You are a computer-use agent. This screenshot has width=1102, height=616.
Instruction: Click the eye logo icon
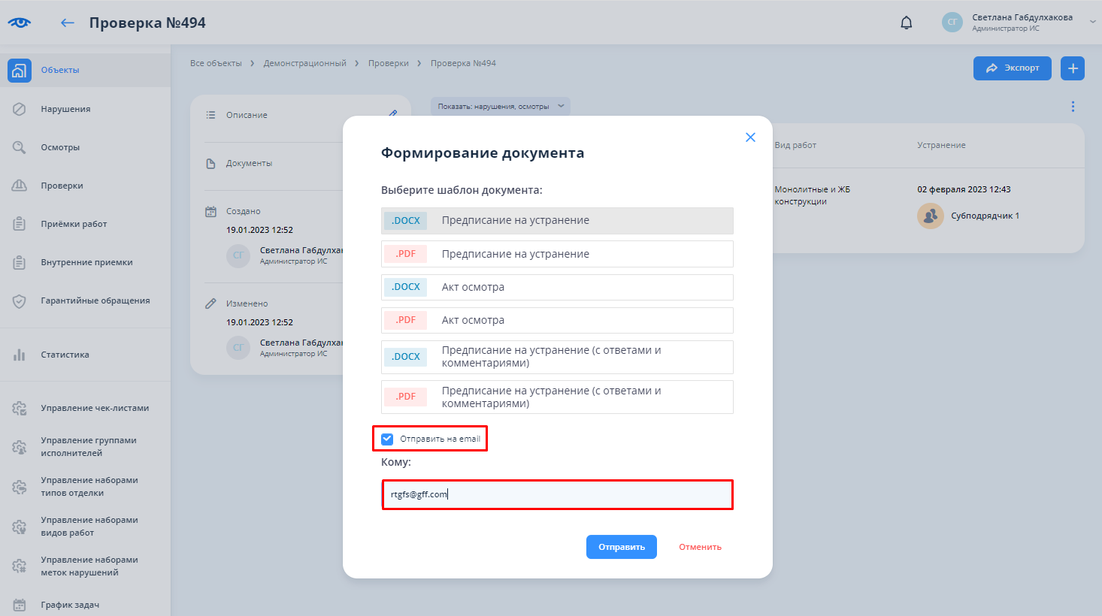[20, 23]
